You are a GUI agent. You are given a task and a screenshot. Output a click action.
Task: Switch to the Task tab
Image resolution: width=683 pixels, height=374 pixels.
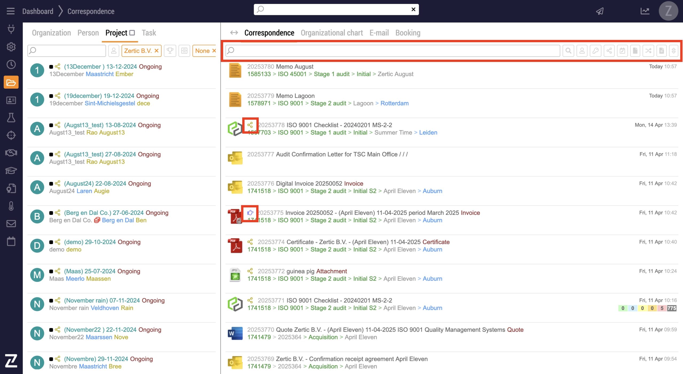tap(149, 33)
